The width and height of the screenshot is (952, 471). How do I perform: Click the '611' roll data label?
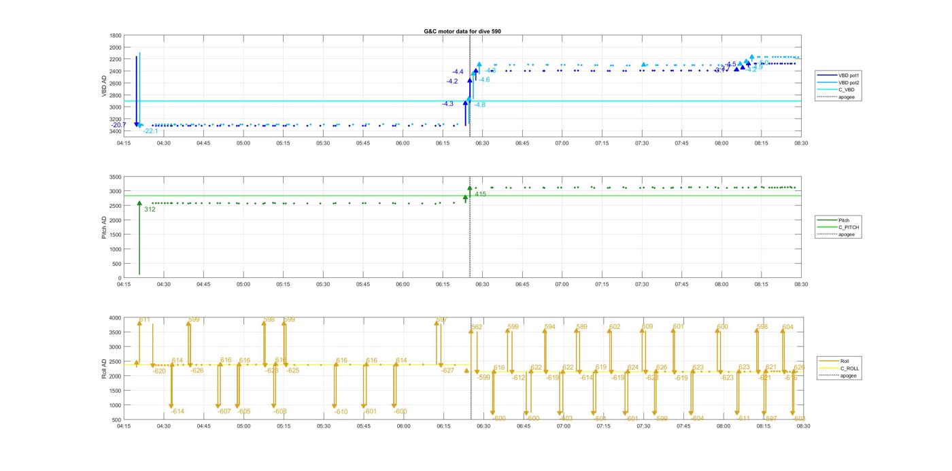144,319
